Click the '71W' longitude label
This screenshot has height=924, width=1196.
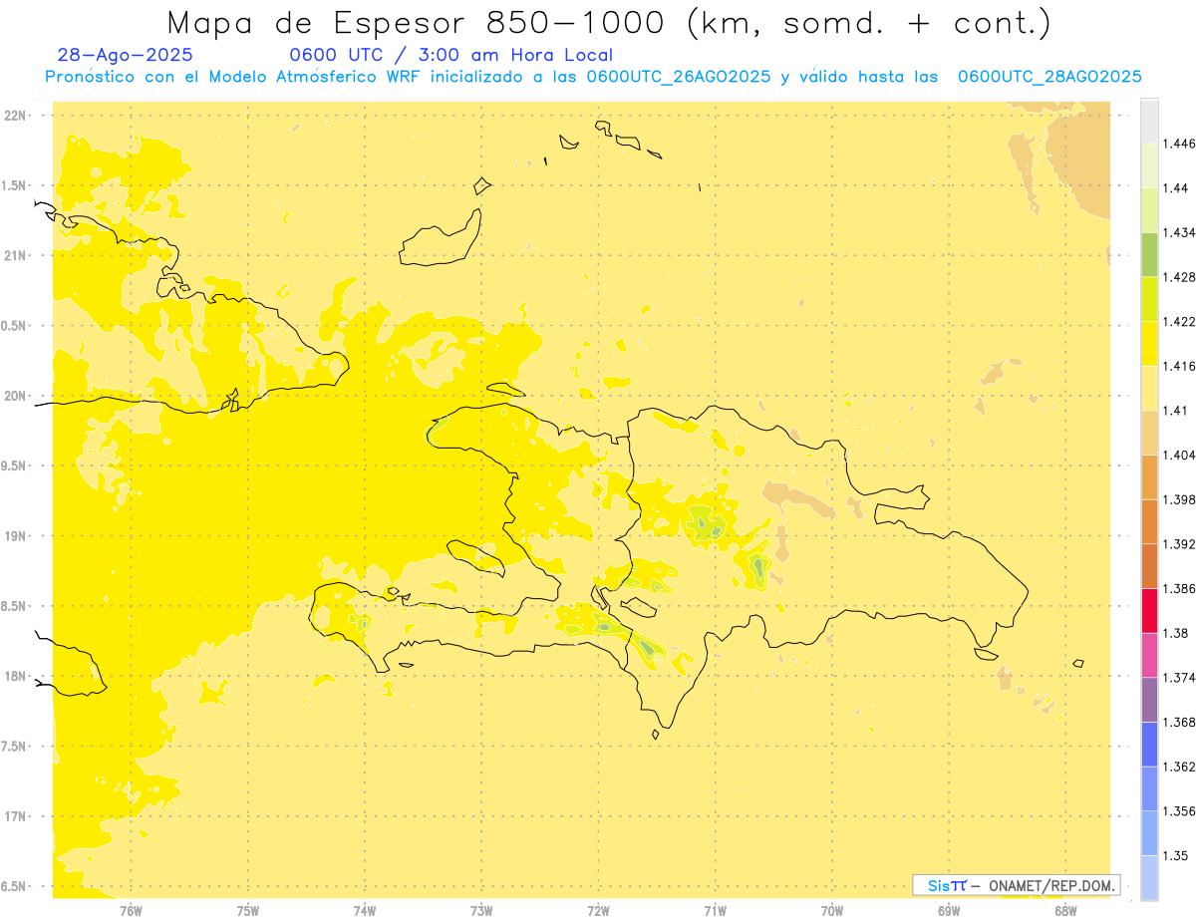pyautogui.click(x=715, y=910)
